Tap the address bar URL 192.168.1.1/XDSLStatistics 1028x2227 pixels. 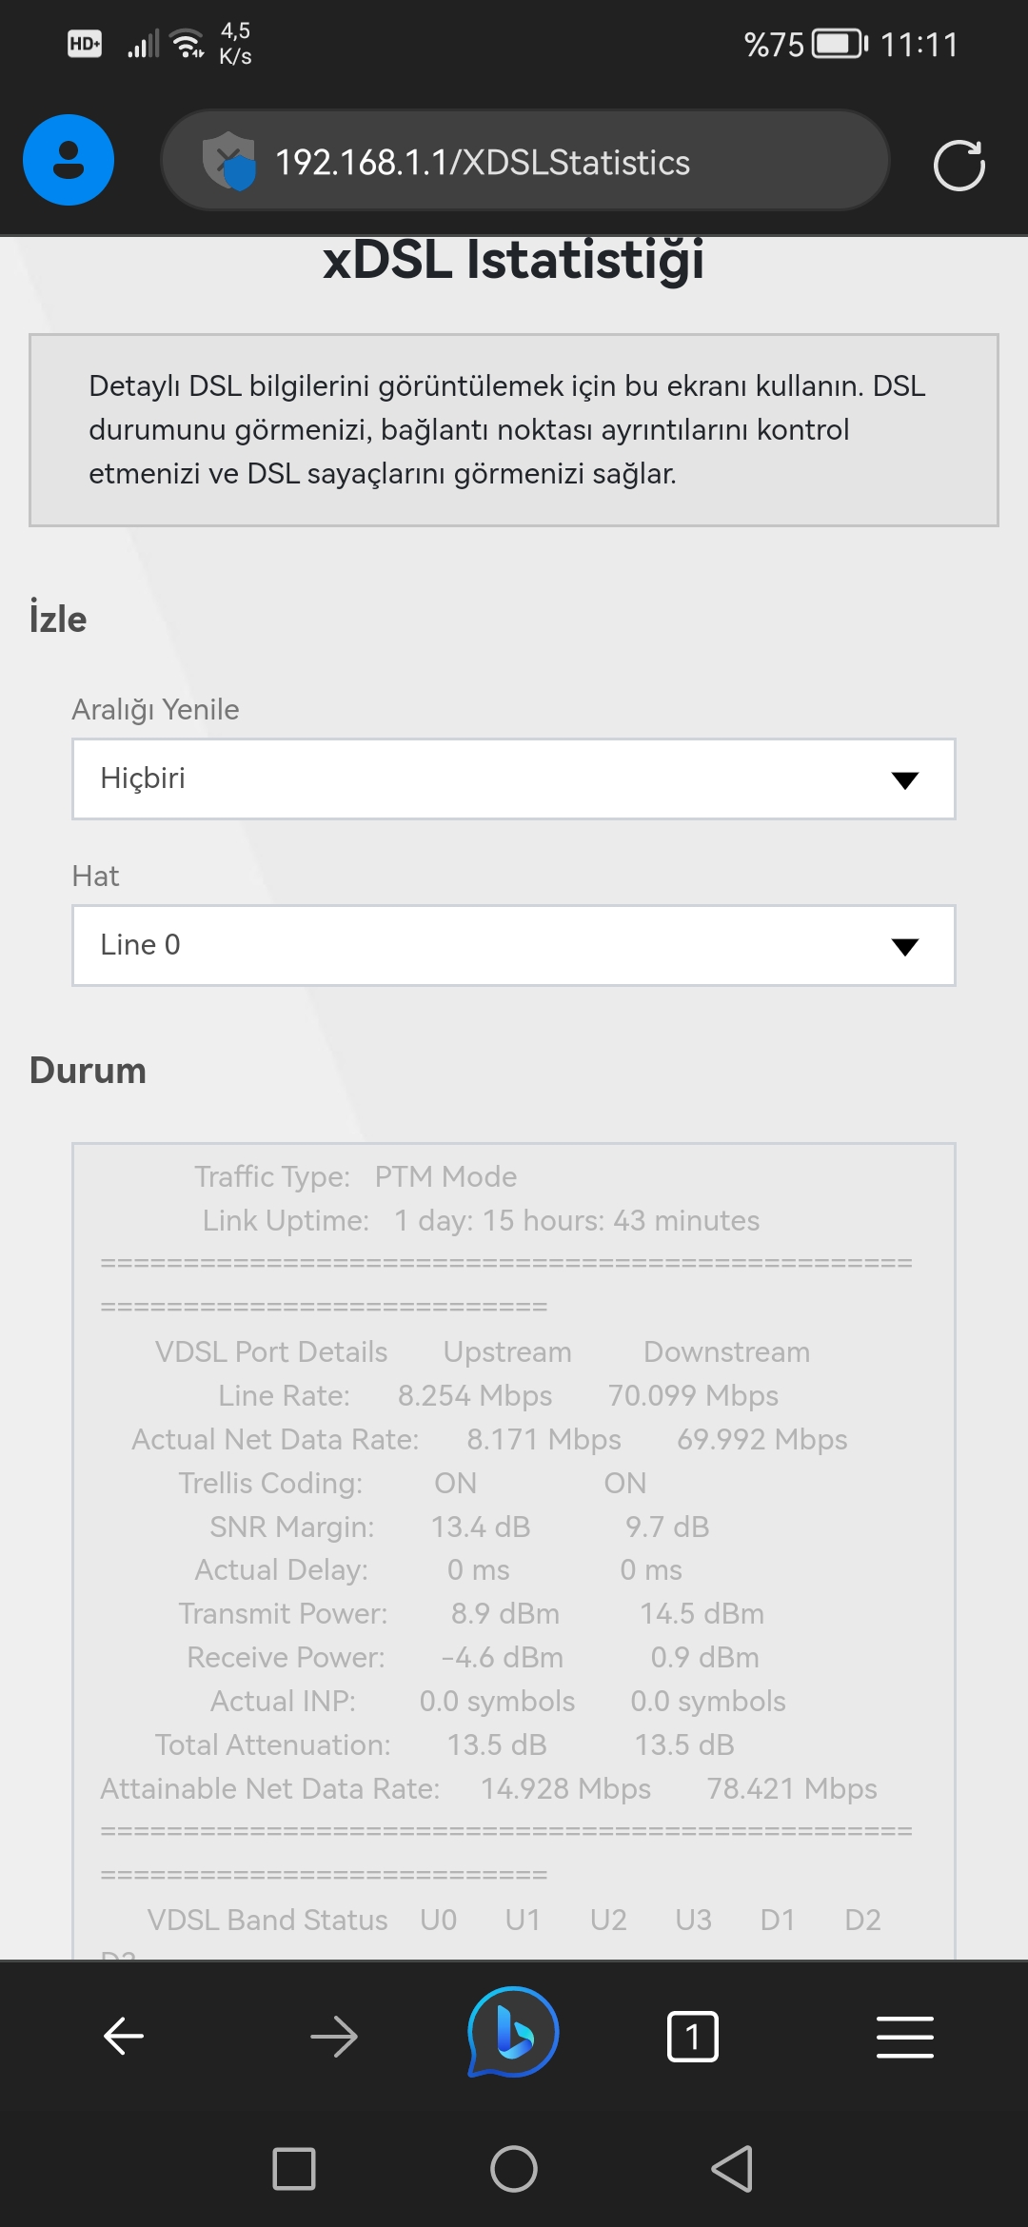483,163
